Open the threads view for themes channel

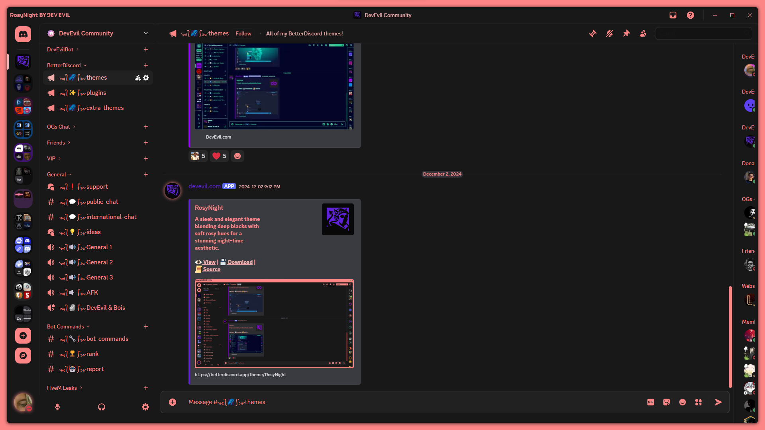pos(592,33)
